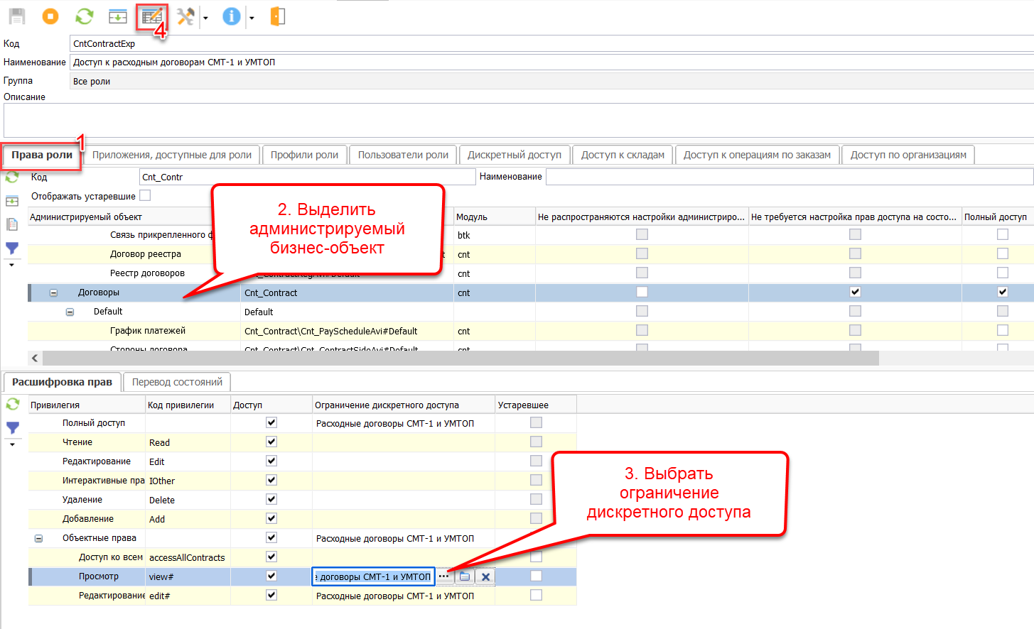
Task: Clear discrete access restriction with X icon
Action: 485,576
